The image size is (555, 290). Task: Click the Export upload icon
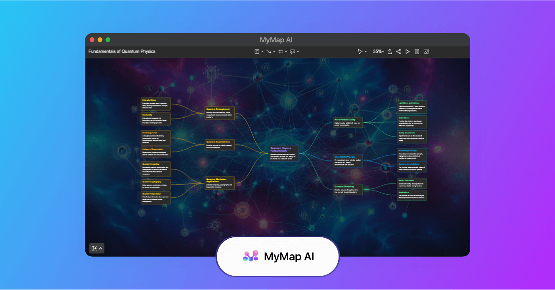pyautogui.click(x=390, y=51)
